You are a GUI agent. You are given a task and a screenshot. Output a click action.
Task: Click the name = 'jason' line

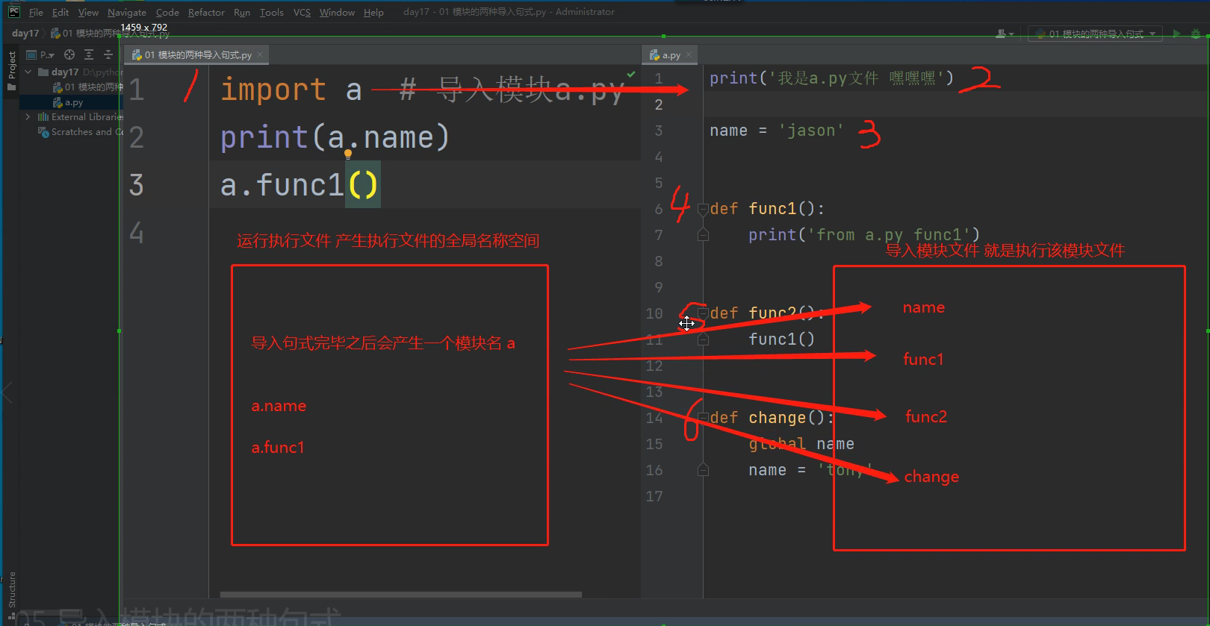pos(777,131)
